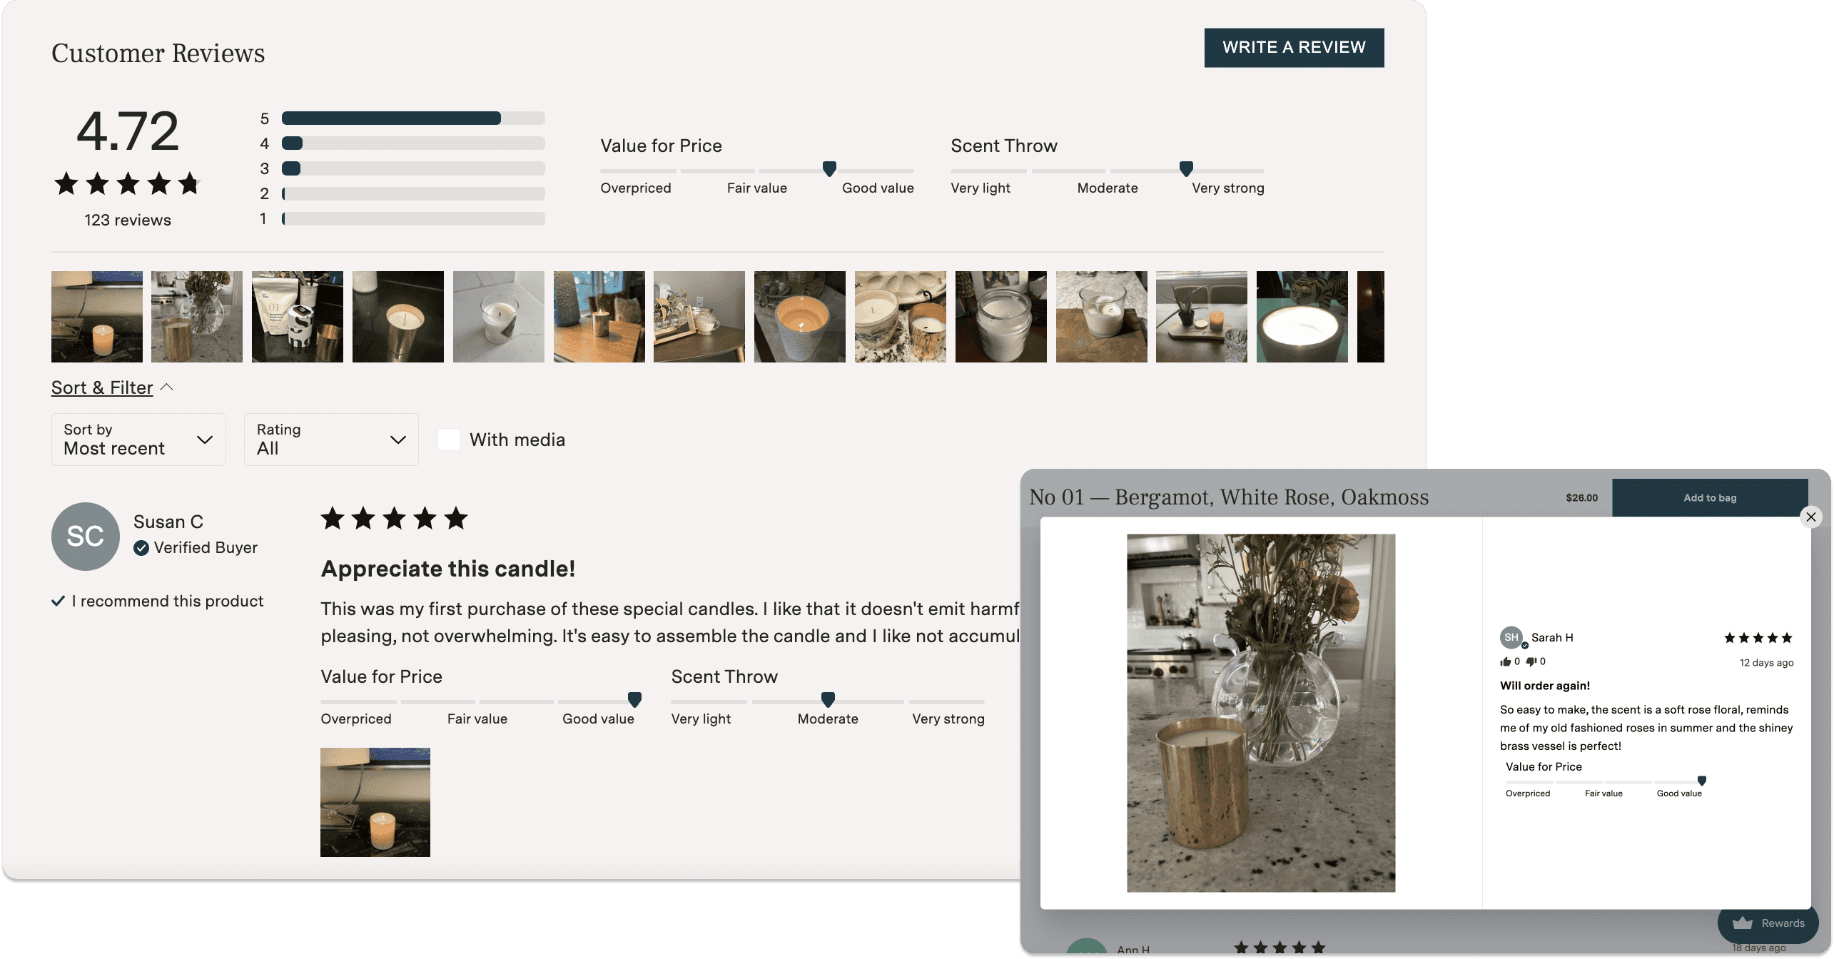Click the 'I recommend this product' checkmark
The height and width of the screenshot is (959, 1834).
tap(59, 601)
